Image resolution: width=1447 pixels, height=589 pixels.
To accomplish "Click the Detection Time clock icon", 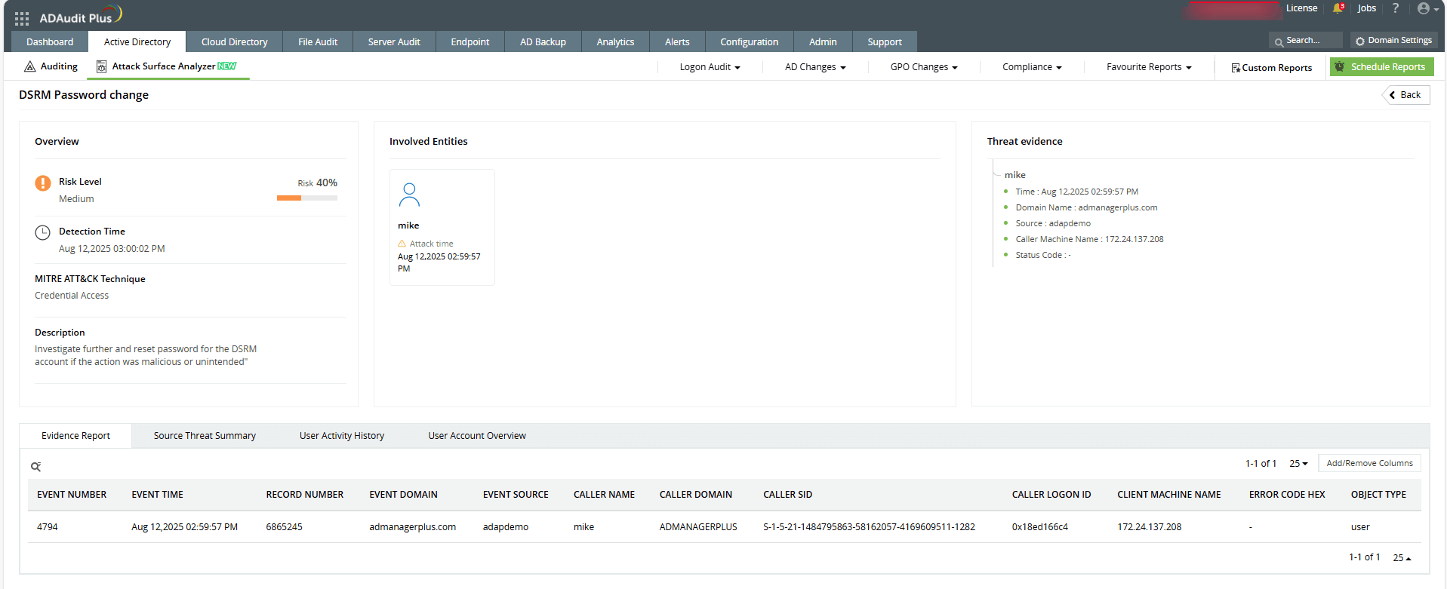I will point(43,232).
